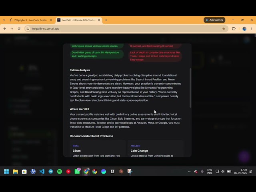Open Chrome's three-dot menu

point(252,29)
